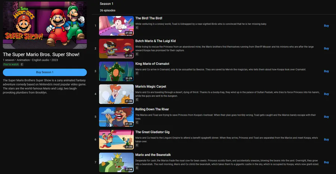Click the 21:29 duration badge
Image resolution: width=336 pixels, height=174 pixels.
(x=128, y=79)
